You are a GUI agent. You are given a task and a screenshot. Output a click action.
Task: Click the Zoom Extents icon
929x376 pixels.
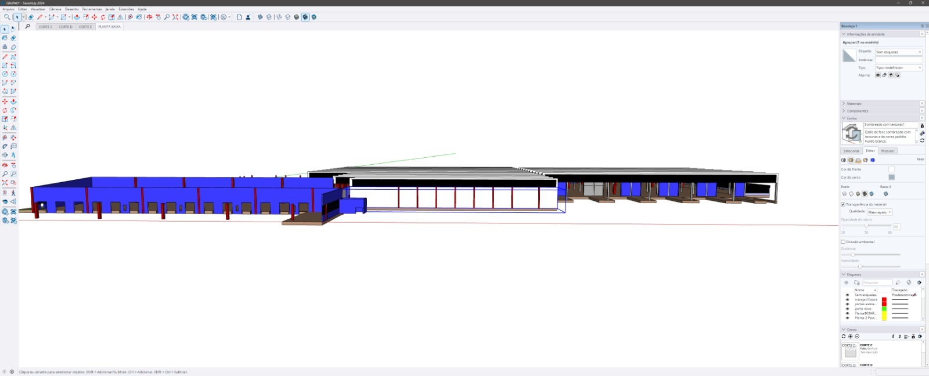pos(175,17)
